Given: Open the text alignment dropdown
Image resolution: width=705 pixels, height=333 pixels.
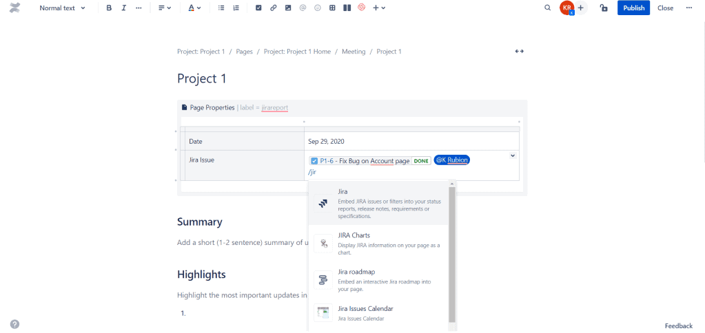Looking at the screenshot, I should (165, 8).
